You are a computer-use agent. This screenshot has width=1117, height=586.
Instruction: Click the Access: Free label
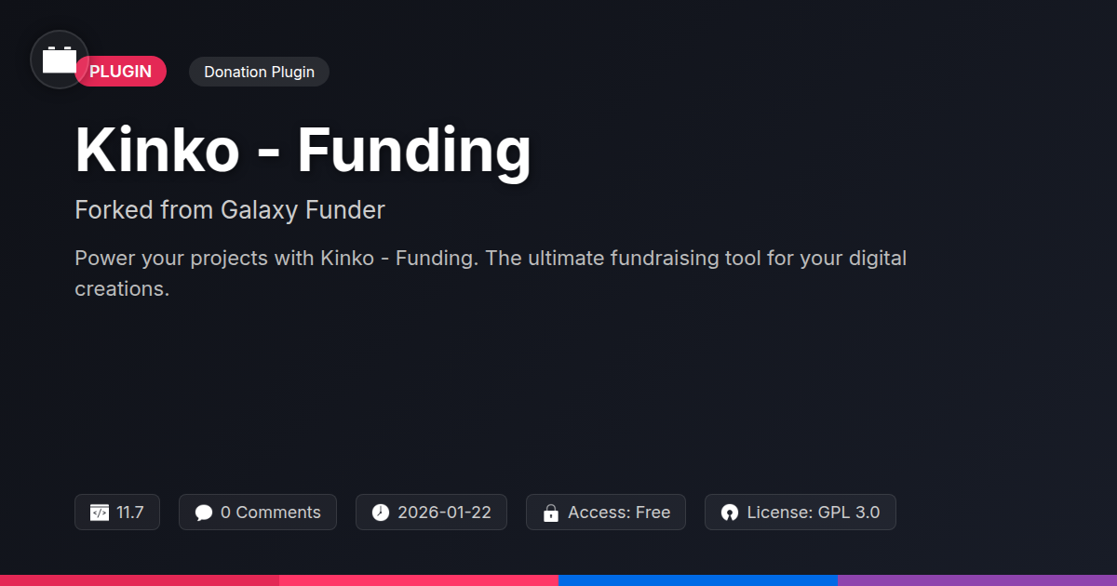[619, 513]
